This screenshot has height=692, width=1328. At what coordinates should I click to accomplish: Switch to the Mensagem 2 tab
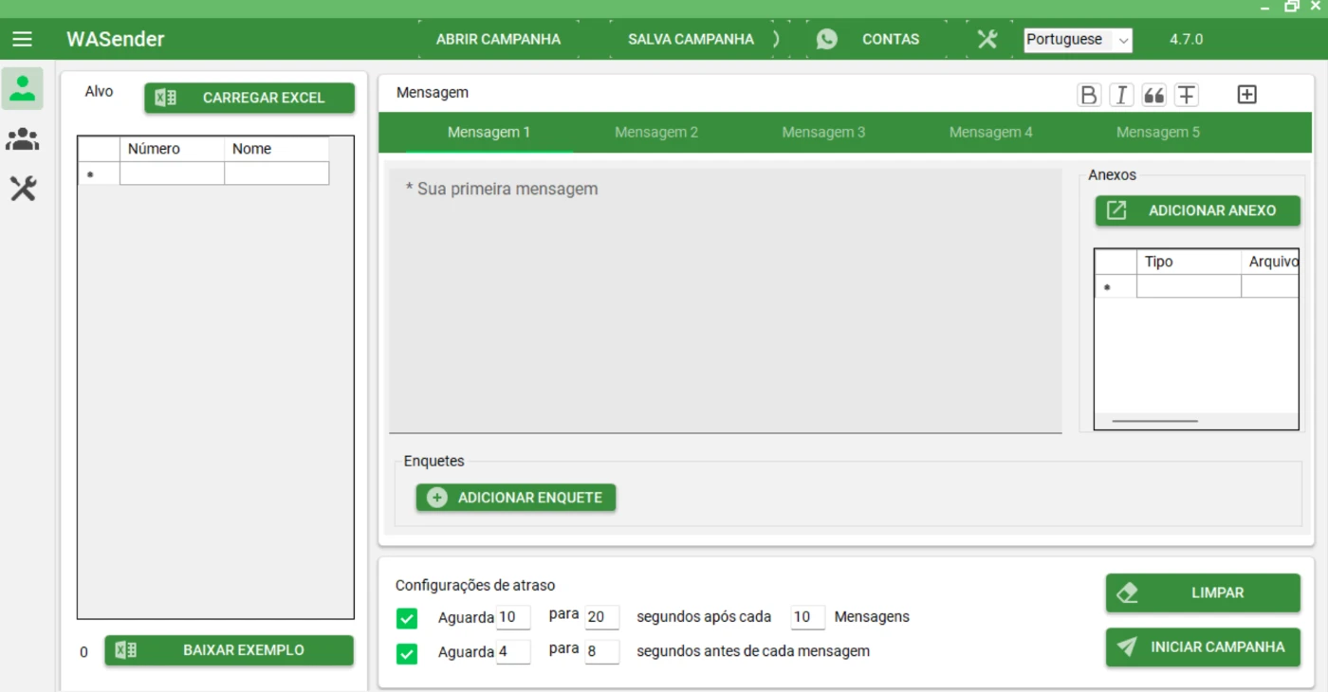pos(655,133)
